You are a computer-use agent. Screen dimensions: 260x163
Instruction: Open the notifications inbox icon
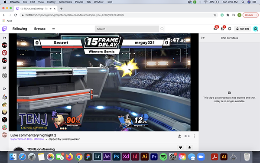tap(223, 29)
